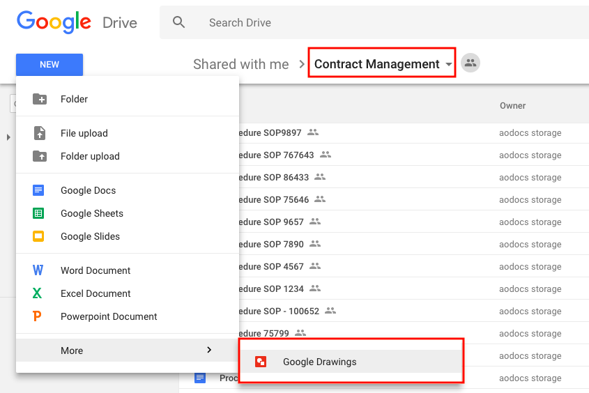Image resolution: width=589 pixels, height=393 pixels.
Task: Click shared icon next to SOP 9657
Action: (x=315, y=221)
